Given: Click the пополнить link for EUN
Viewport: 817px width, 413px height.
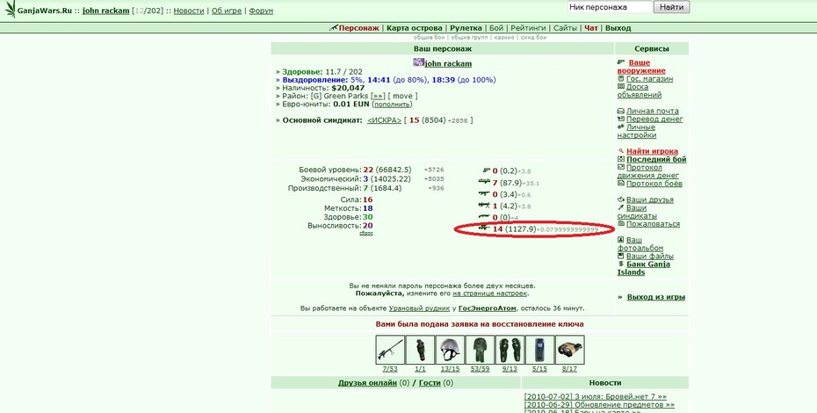Looking at the screenshot, I should click(393, 105).
